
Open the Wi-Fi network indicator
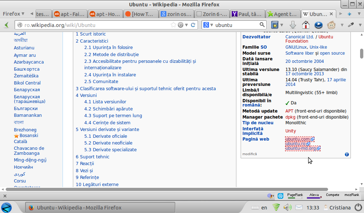pyautogui.click(x=276, y=207)
